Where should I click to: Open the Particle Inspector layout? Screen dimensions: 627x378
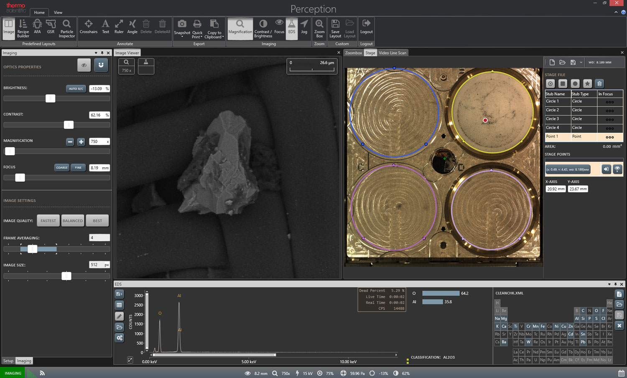[x=66, y=28]
